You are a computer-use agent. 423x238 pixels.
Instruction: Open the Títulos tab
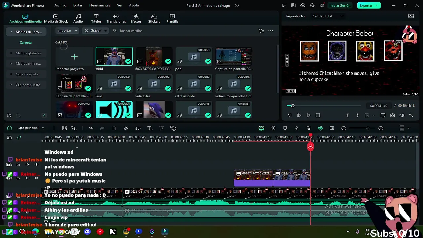[x=96, y=19]
